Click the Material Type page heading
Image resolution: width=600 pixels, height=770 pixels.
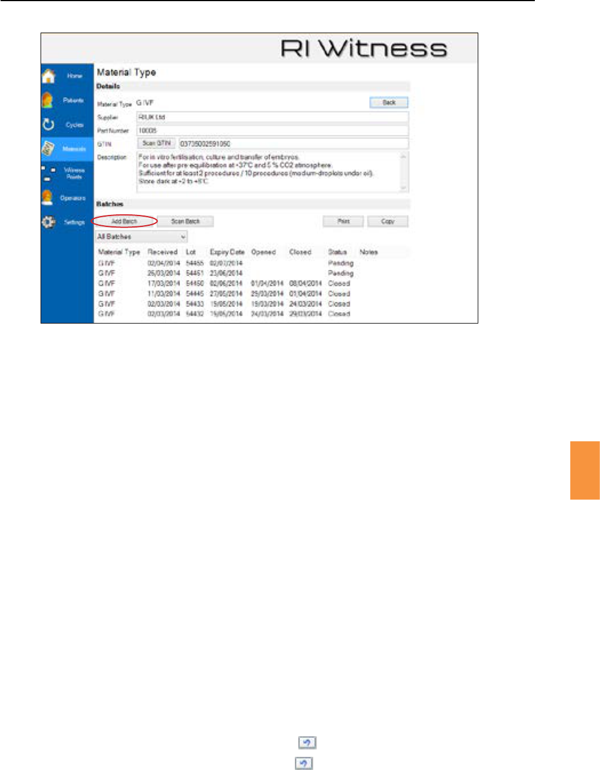tap(126, 73)
